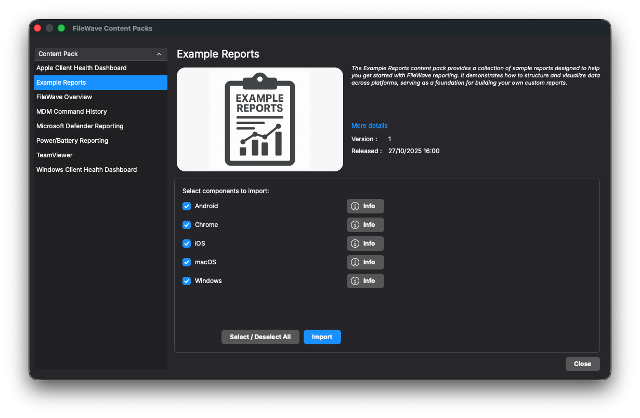The height and width of the screenshot is (418, 640).
Task: Select Apple Client Health Dashboard pack
Action: (x=82, y=68)
